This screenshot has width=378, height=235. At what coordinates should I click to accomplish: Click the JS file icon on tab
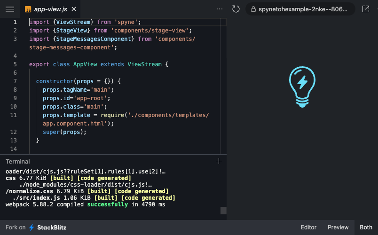coord(28,9)
